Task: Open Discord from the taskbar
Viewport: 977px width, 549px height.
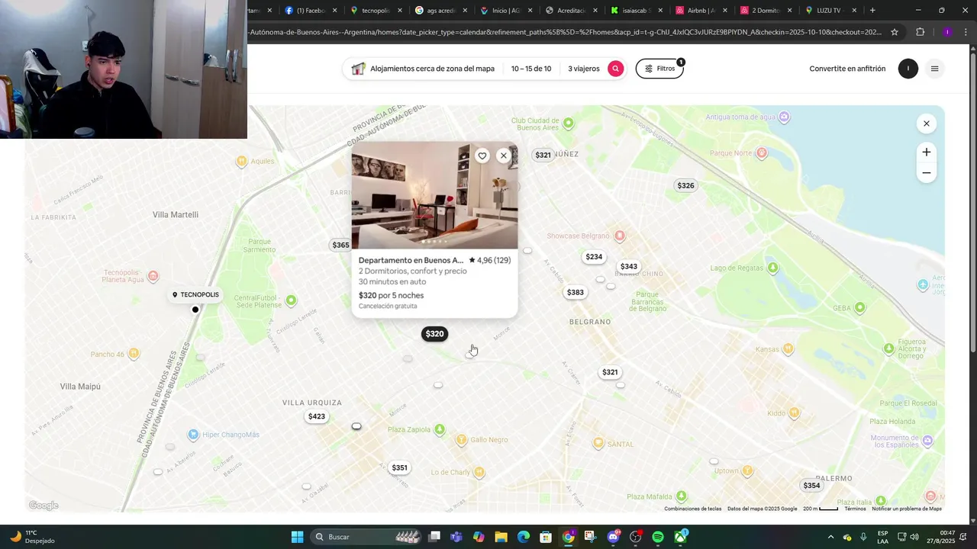Action: point(613,537)
